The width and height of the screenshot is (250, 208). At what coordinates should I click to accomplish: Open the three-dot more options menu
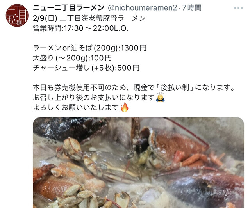(x=238, y=8)
